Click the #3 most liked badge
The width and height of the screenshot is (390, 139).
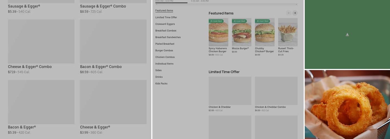[262, 21]
